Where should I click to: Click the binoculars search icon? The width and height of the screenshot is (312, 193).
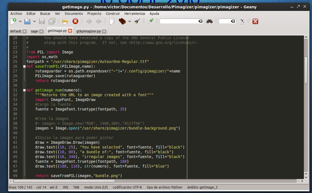coord(210,21)
